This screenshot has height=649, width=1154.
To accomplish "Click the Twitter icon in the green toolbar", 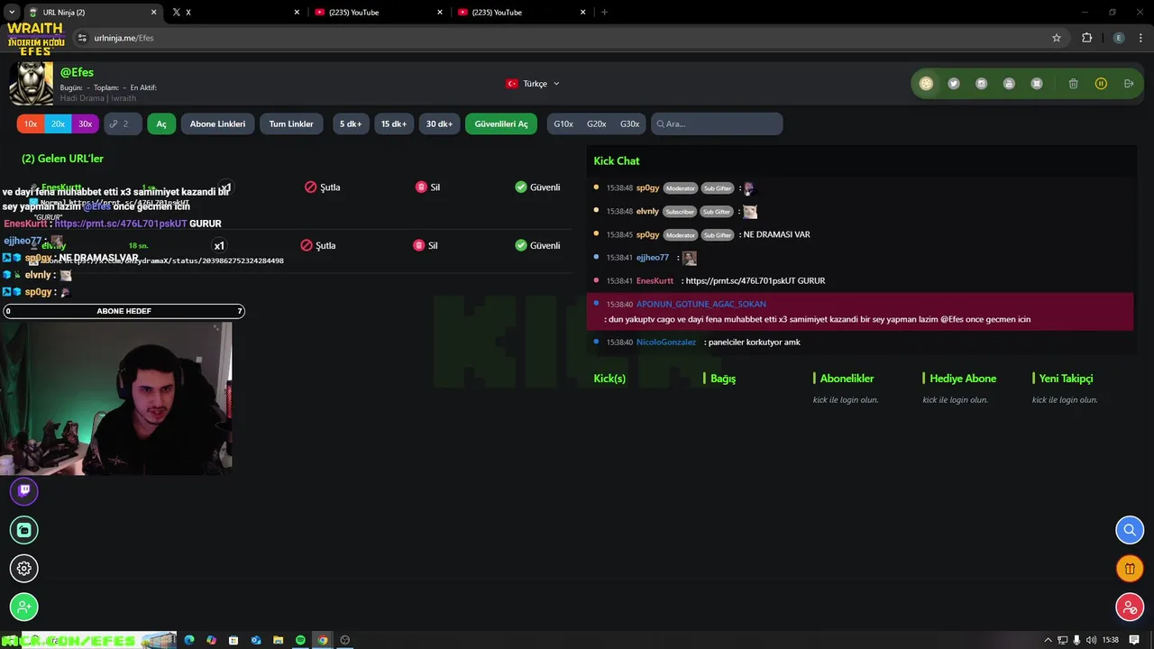I will pyautogui.click(x=954, y=84).
